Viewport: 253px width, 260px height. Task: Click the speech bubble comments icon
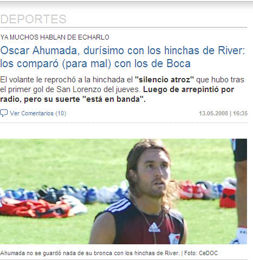click(x=4, y=113)
